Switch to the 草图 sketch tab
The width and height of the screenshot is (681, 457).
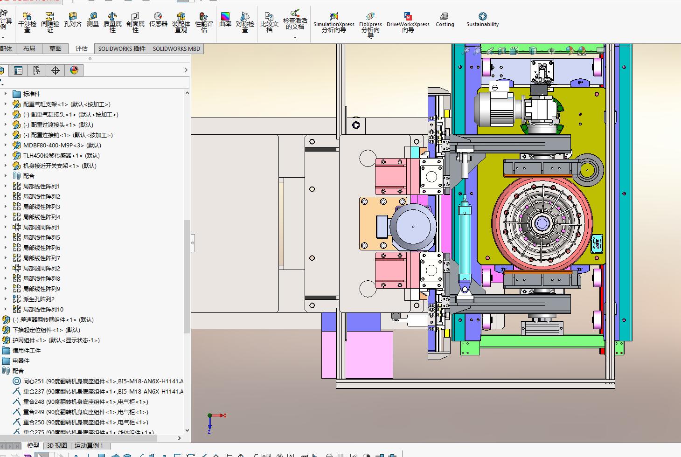point(56,48)
